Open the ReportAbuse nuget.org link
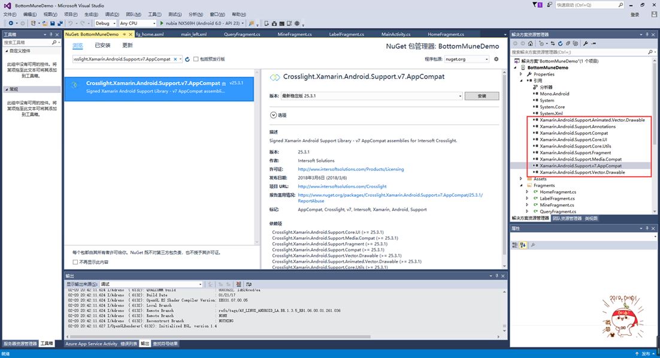The image size is (660, 358). tap(390, 198)
